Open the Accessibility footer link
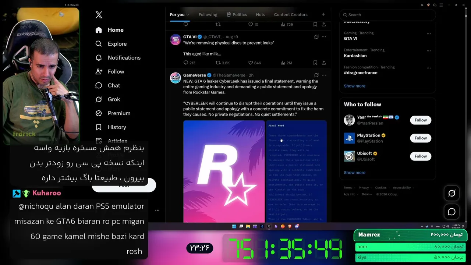Image resolution: width=471 pixels, height=265 pixels. 402,188
